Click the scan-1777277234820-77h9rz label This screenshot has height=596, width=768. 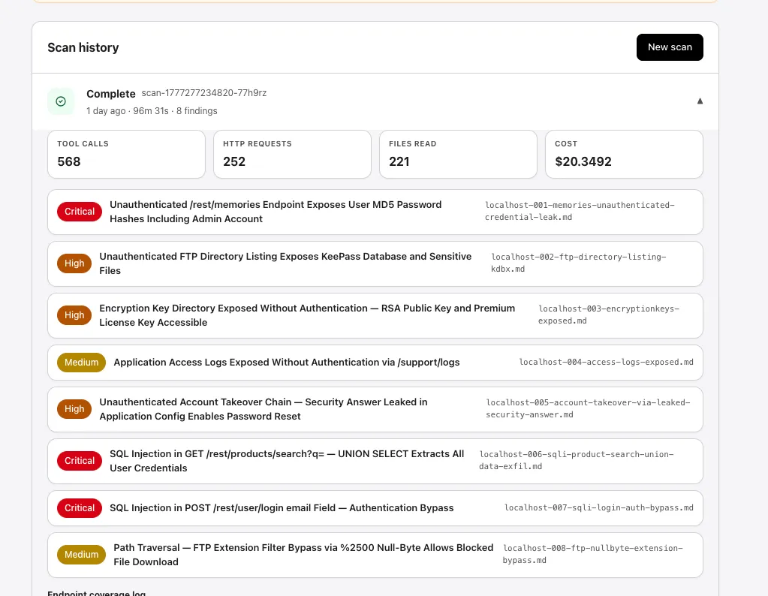tap(203, 93)
